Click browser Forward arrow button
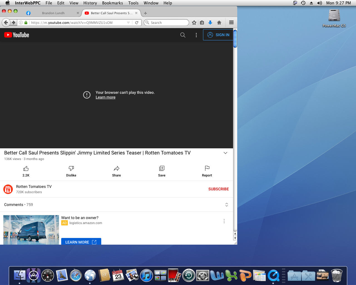The image size is (356, 285). [13, 23]
